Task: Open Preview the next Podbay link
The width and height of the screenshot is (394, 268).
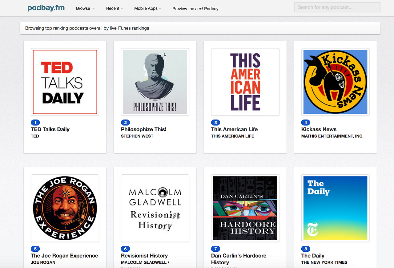Action: (195, 9)
